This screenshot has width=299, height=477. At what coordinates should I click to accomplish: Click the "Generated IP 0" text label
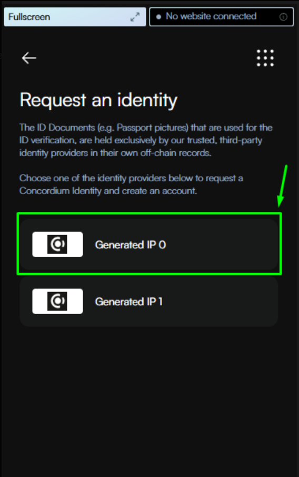click(131, 245)
